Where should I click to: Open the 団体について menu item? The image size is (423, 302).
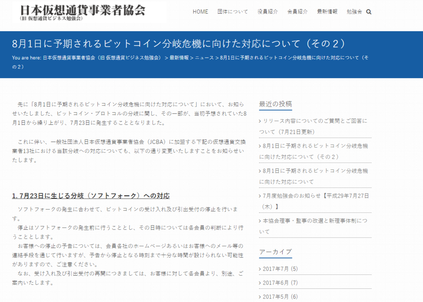pos(233,12)
